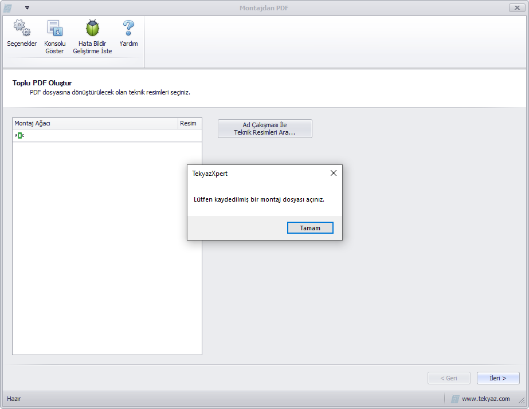Click Hazır status text

14,399
